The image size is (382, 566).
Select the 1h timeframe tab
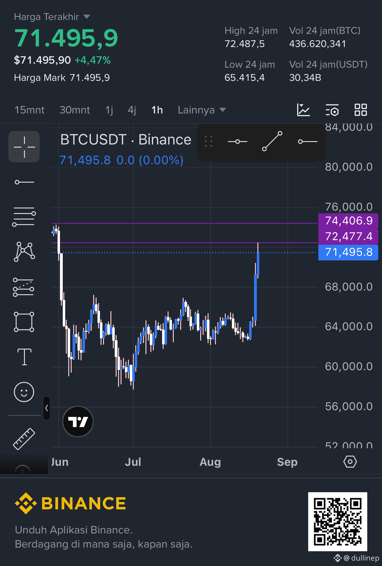[x=157, y=110]
